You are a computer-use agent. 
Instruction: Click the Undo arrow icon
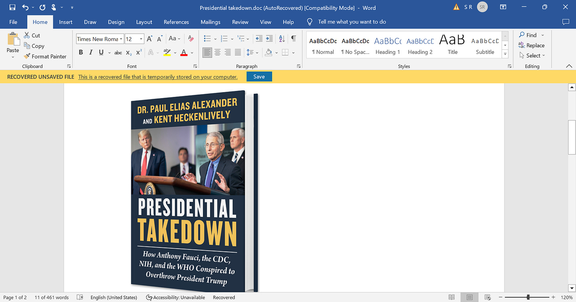click(x=25, y=8)
